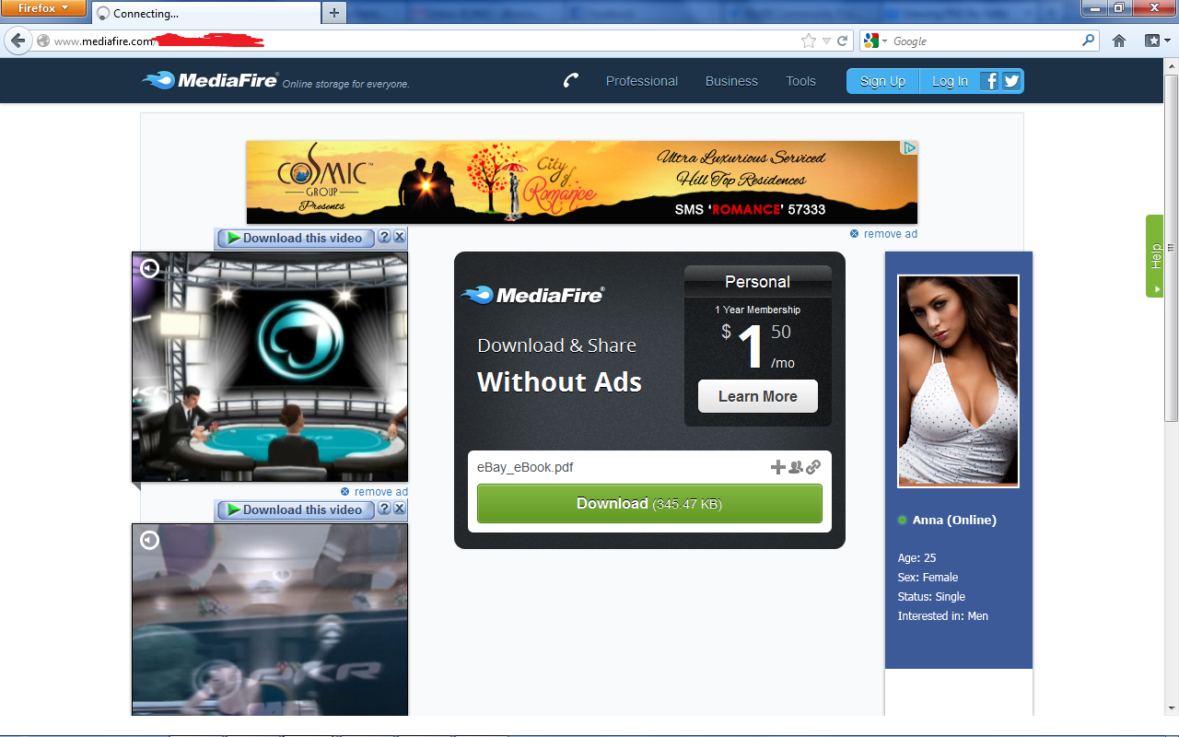Image resolution: width=1179 pixels, height=737 pixels.
Task: Click the site identity globe icon
Action: (x=42, y=41)
